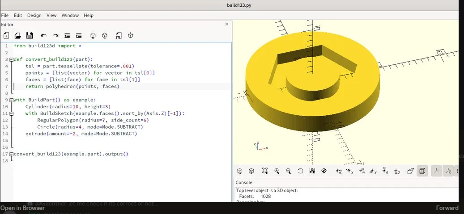Collapse the 'with BuildPart()' code block
Viewport: 464px width, 214px height.
point(11,100)
